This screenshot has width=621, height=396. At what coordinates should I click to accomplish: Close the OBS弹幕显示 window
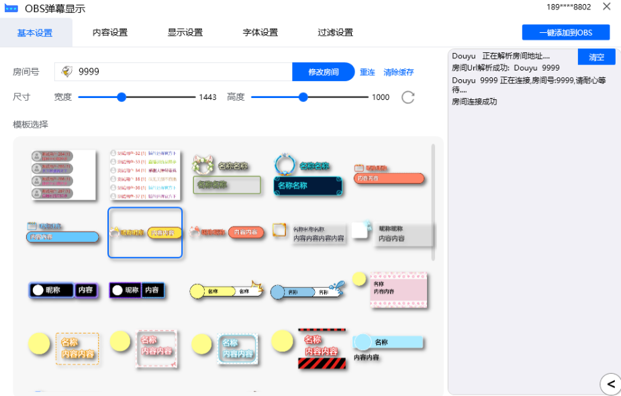607,7
